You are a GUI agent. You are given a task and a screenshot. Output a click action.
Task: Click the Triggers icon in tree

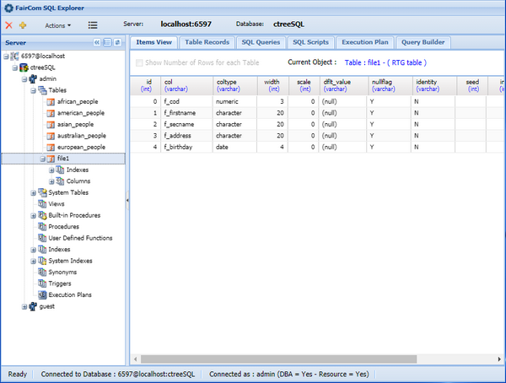(42, 283)
